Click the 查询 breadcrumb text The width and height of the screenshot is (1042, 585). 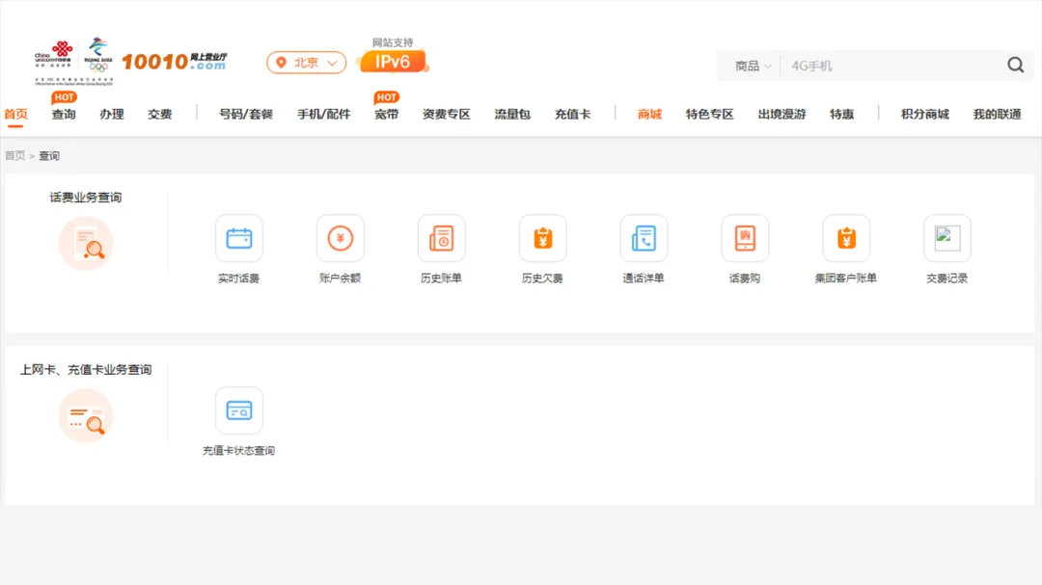[49, 155]
